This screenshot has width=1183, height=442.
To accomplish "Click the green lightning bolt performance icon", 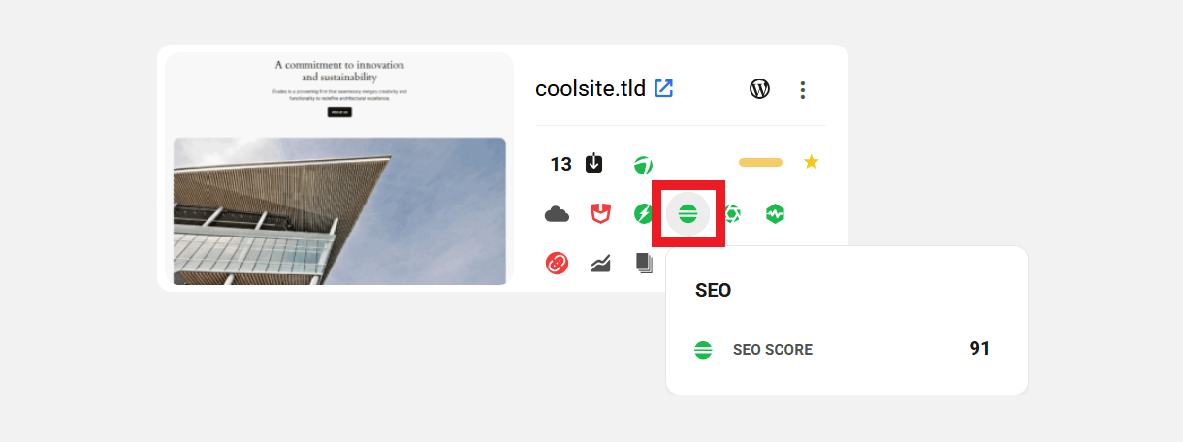I will (x=643, y=214).
